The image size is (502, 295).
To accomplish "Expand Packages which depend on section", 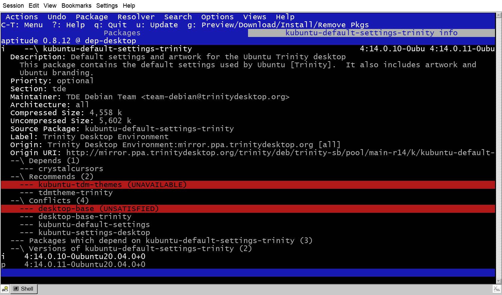I will [x=161, y=241].
